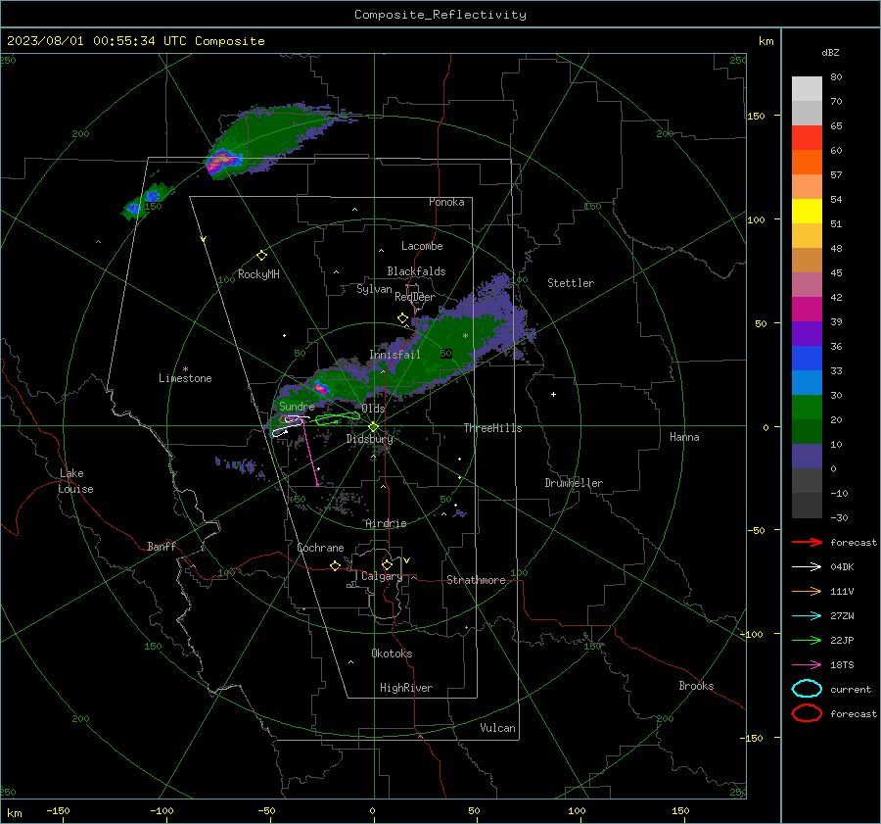This screenshot has width=881, height=824.
Task: Select the purple 39-36 dBZ swatch
Action: click(807, 333)
